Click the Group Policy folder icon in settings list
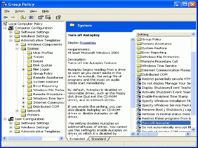Screen dimensions: 198x148 [x=139, y=39]
